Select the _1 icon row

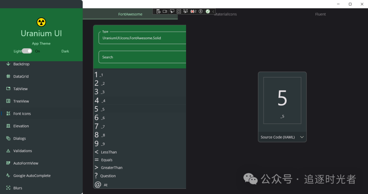[x=140, y=75]
